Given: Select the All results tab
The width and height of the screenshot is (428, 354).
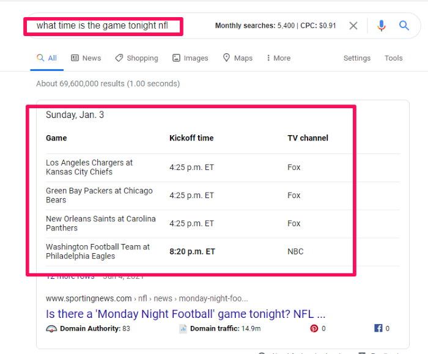Looking at the screenshot, I should [x=46, y=58].
